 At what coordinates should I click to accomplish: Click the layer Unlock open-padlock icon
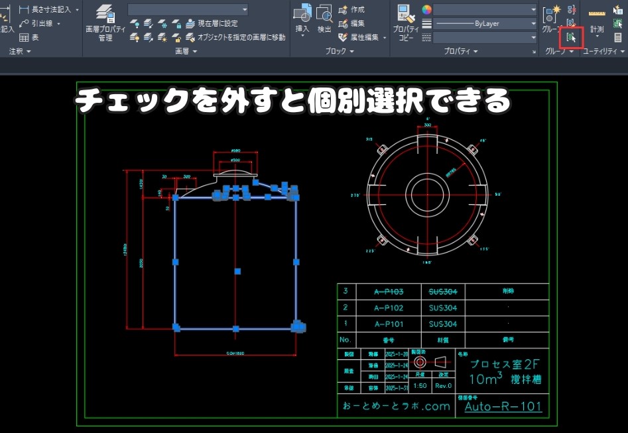click(x=176, y=38)
